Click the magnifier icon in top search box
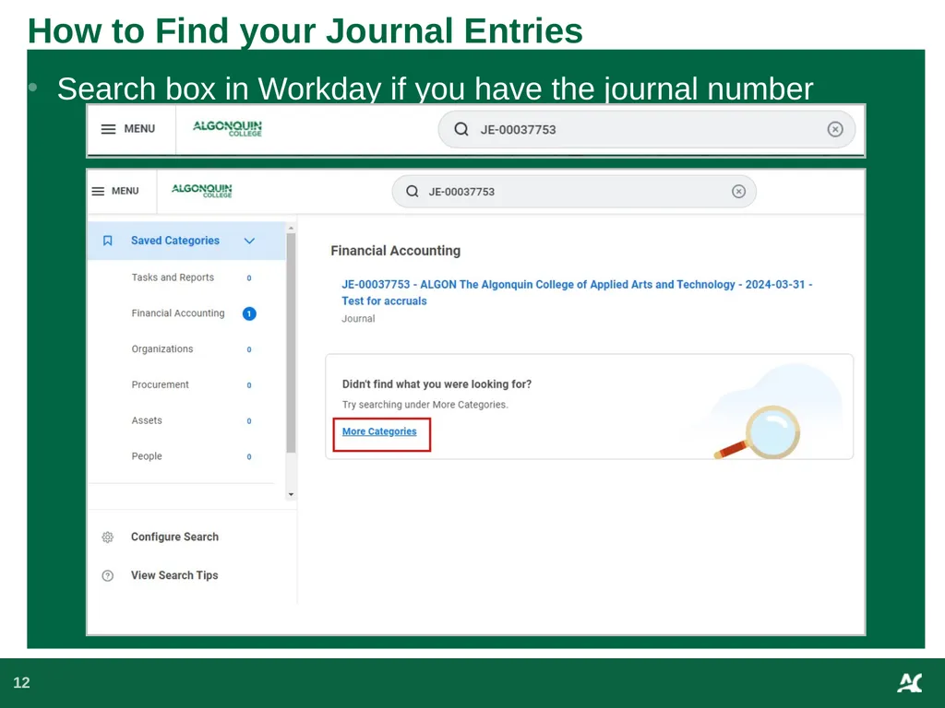Image resolution: width=945 pixels, height=708 pixels. (x=461, y=129)
